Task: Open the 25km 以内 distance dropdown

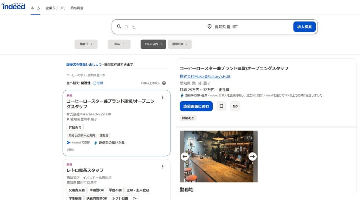Action: pos(153,44)
